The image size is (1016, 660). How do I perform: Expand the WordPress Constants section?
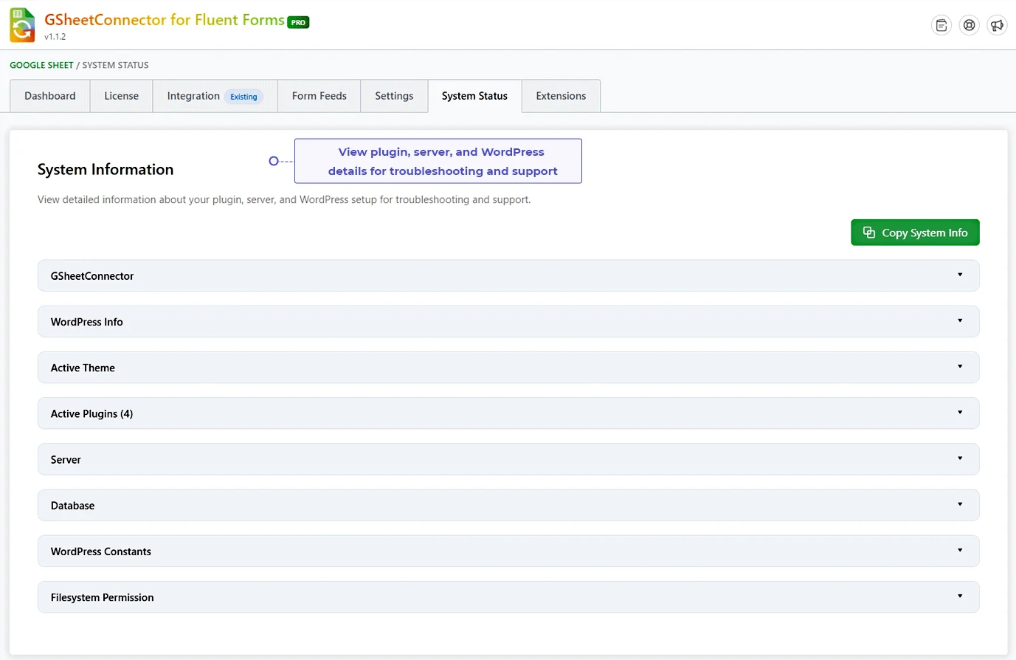508,551
